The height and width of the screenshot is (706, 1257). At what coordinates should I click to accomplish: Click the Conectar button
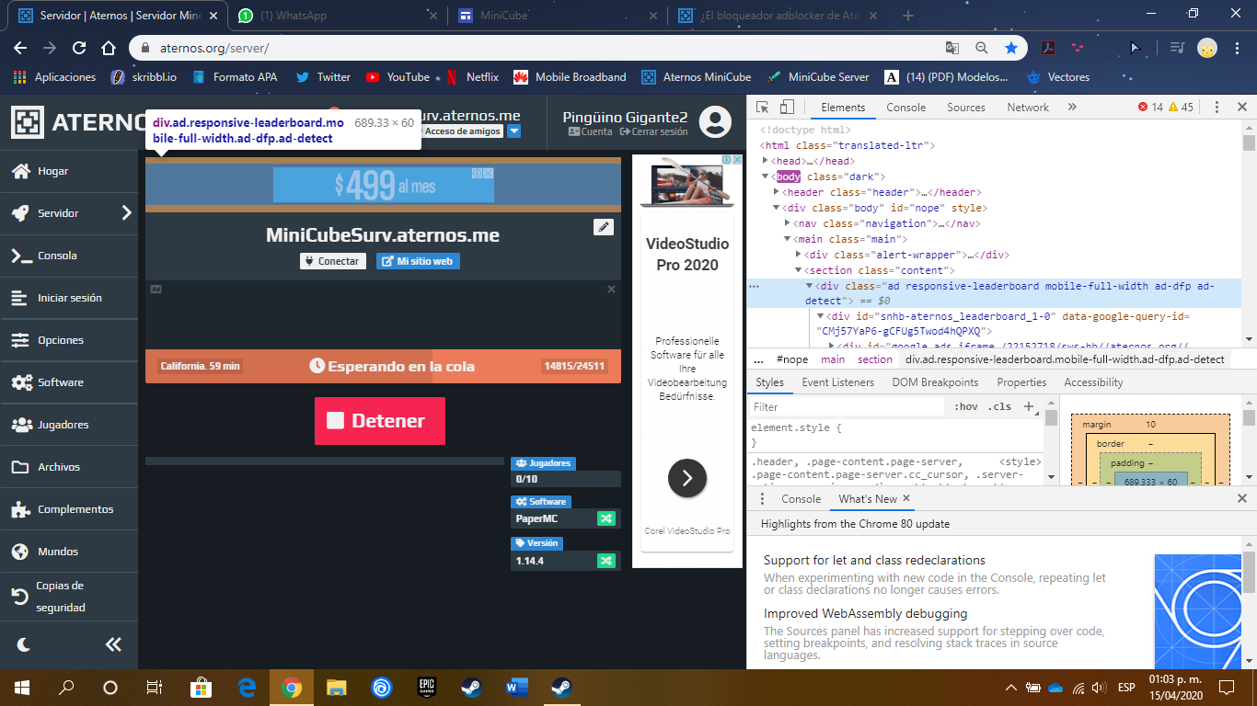(333, 261)
